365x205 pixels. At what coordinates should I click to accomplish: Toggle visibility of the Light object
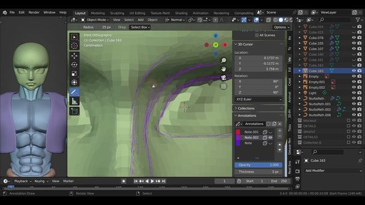tap(354, 93)
